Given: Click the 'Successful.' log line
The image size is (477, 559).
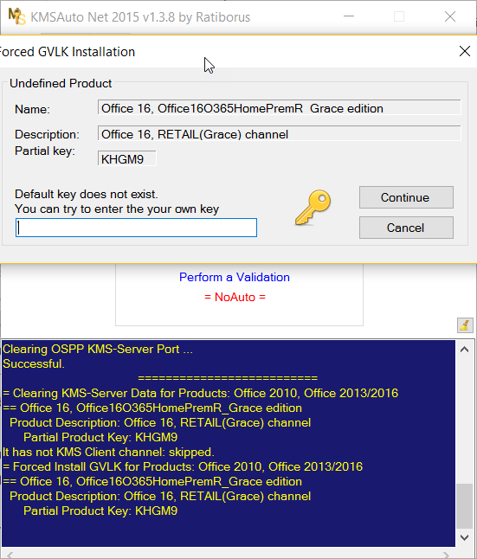Looking at the screenshot, I should pos(34,364).
